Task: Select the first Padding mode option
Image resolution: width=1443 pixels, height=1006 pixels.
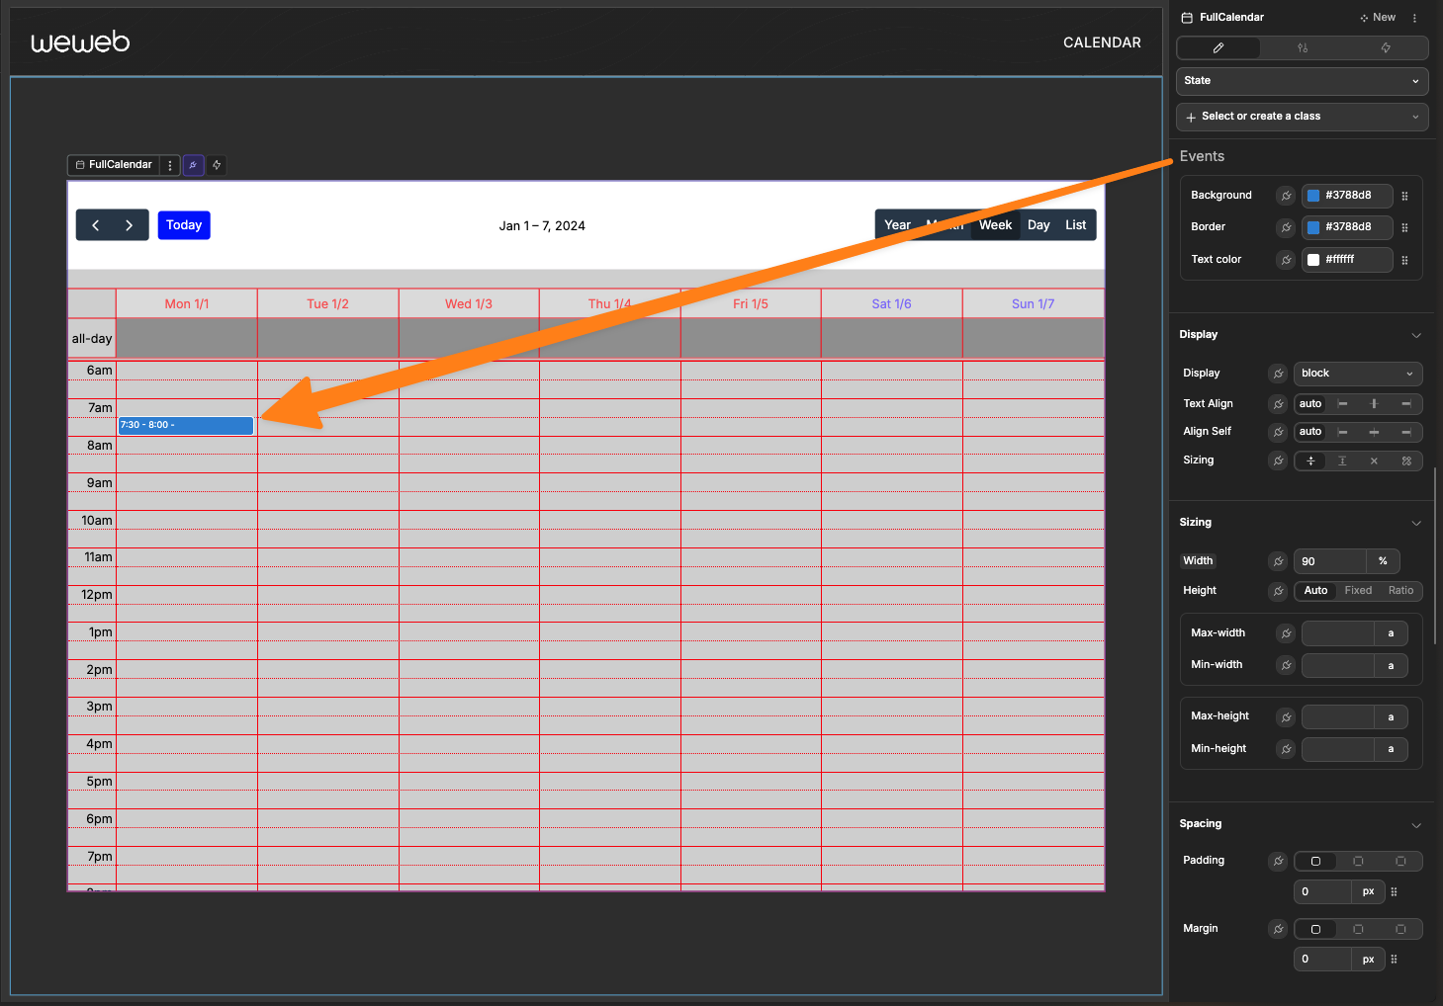Action: [x=1315, y=861]
